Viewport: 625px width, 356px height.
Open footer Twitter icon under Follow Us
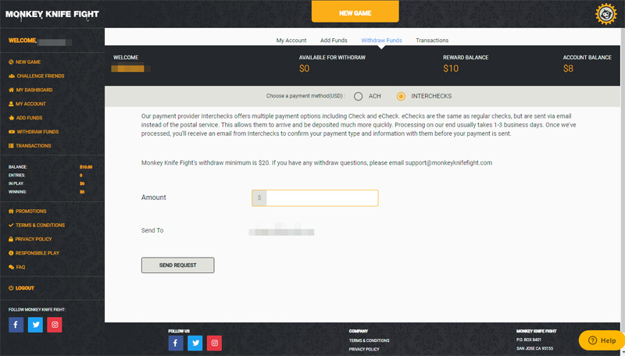point(195,343)
